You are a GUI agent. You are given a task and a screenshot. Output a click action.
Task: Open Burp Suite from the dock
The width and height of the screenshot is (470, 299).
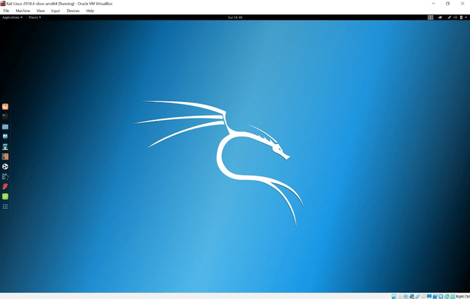pos(5,156)
